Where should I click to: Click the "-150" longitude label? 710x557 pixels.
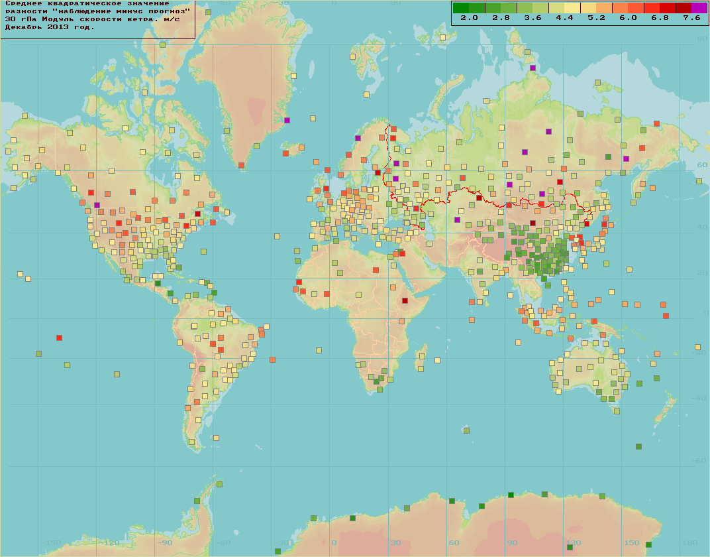(51, 543)
